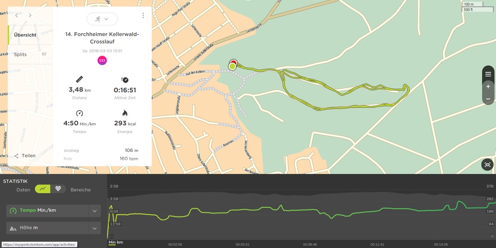
Task: Go to the previous activity arrow
Action: pos(16,15)
